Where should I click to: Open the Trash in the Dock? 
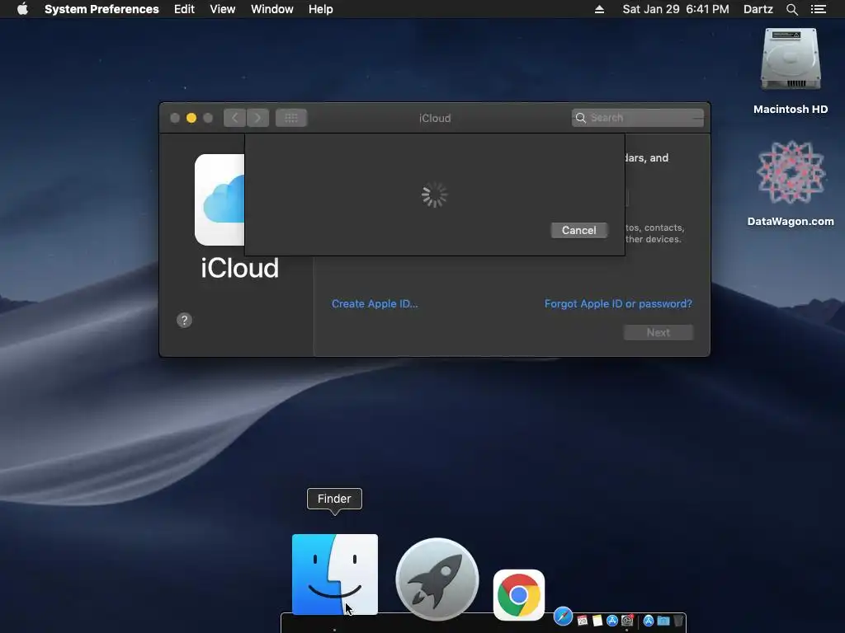tap(678, 621)
